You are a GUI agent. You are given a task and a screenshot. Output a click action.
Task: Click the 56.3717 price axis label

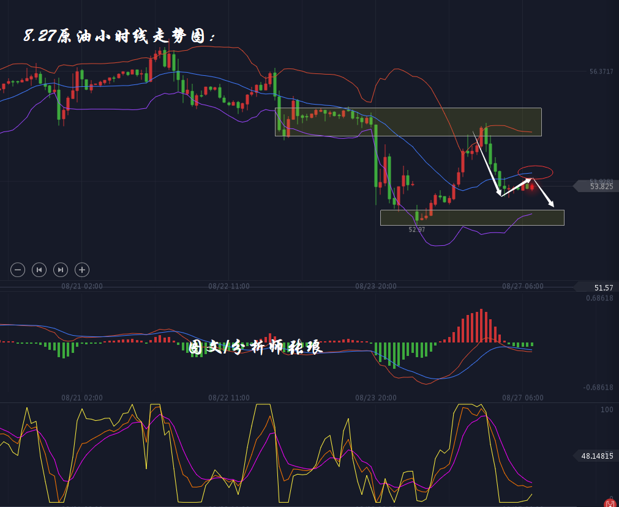pos(601,72)
